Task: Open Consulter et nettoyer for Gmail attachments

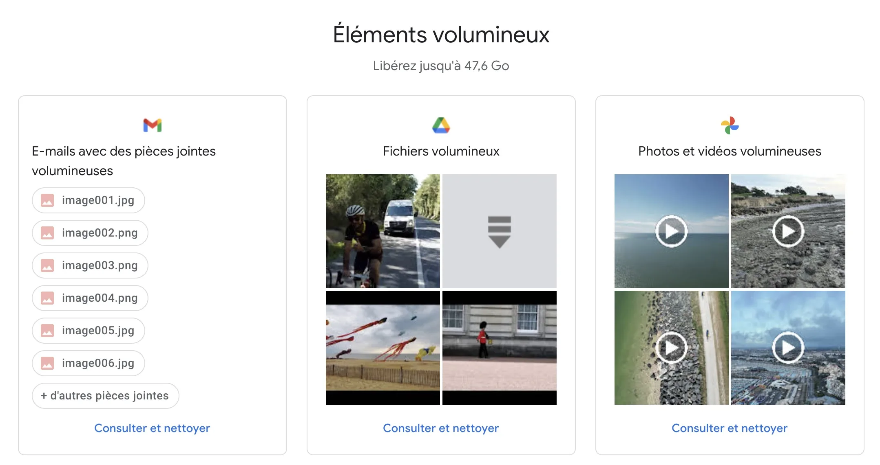Action: 152,428
